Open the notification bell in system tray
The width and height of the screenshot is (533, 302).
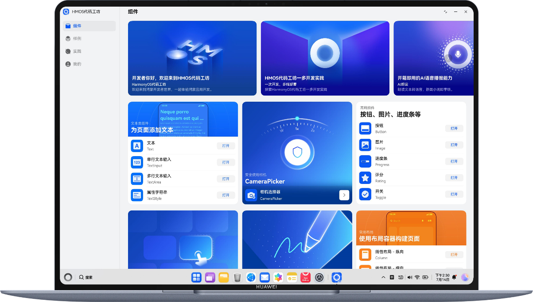pyautogui.click(x=455, y=277)
